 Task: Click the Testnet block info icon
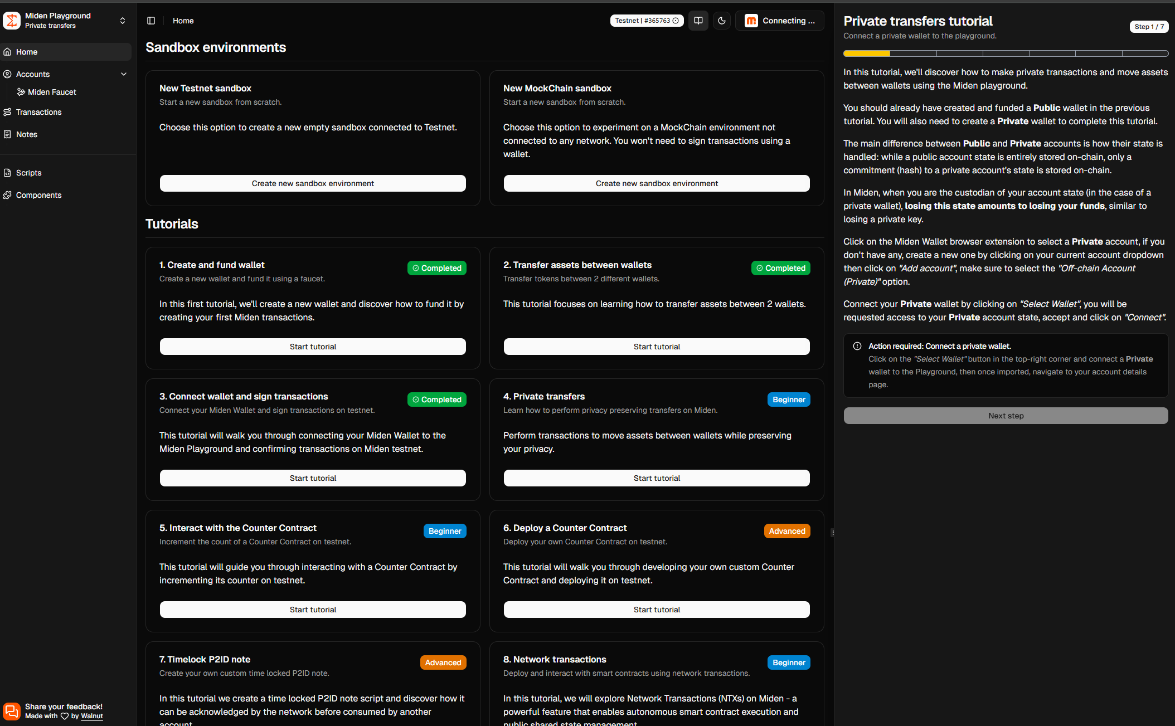click(676, 21)
